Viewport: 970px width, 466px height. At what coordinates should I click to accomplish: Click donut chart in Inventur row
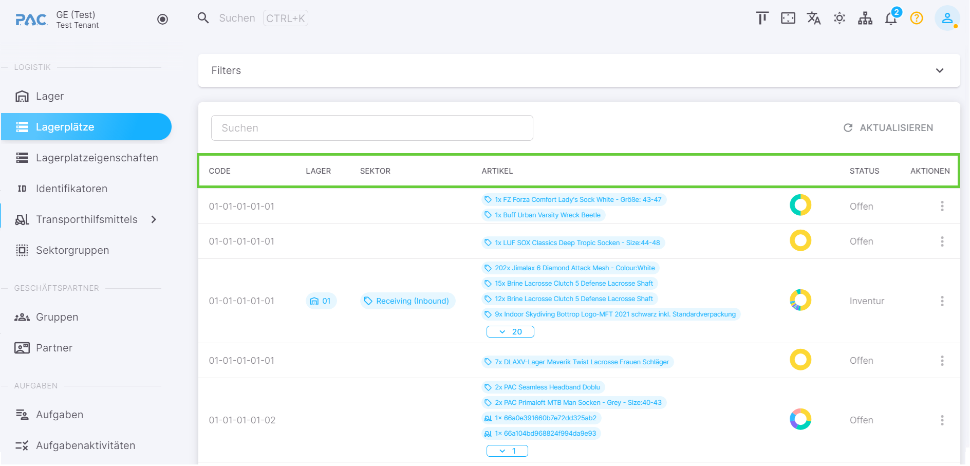pyautogui.click(x=800, y=300)
